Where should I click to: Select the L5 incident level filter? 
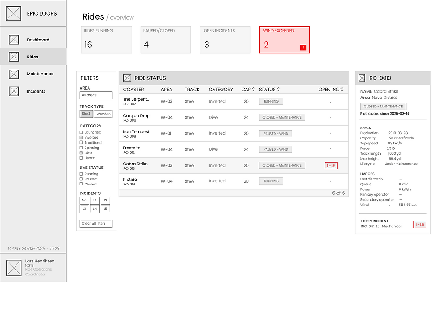105,209
